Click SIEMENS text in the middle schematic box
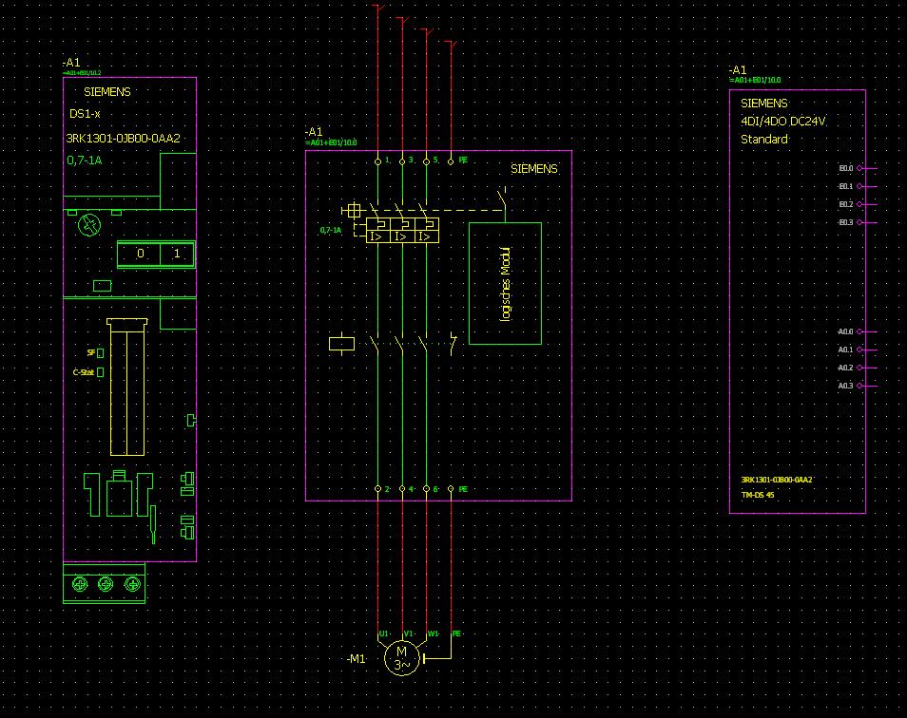This screenshot has height=718, width=907. 534,169
